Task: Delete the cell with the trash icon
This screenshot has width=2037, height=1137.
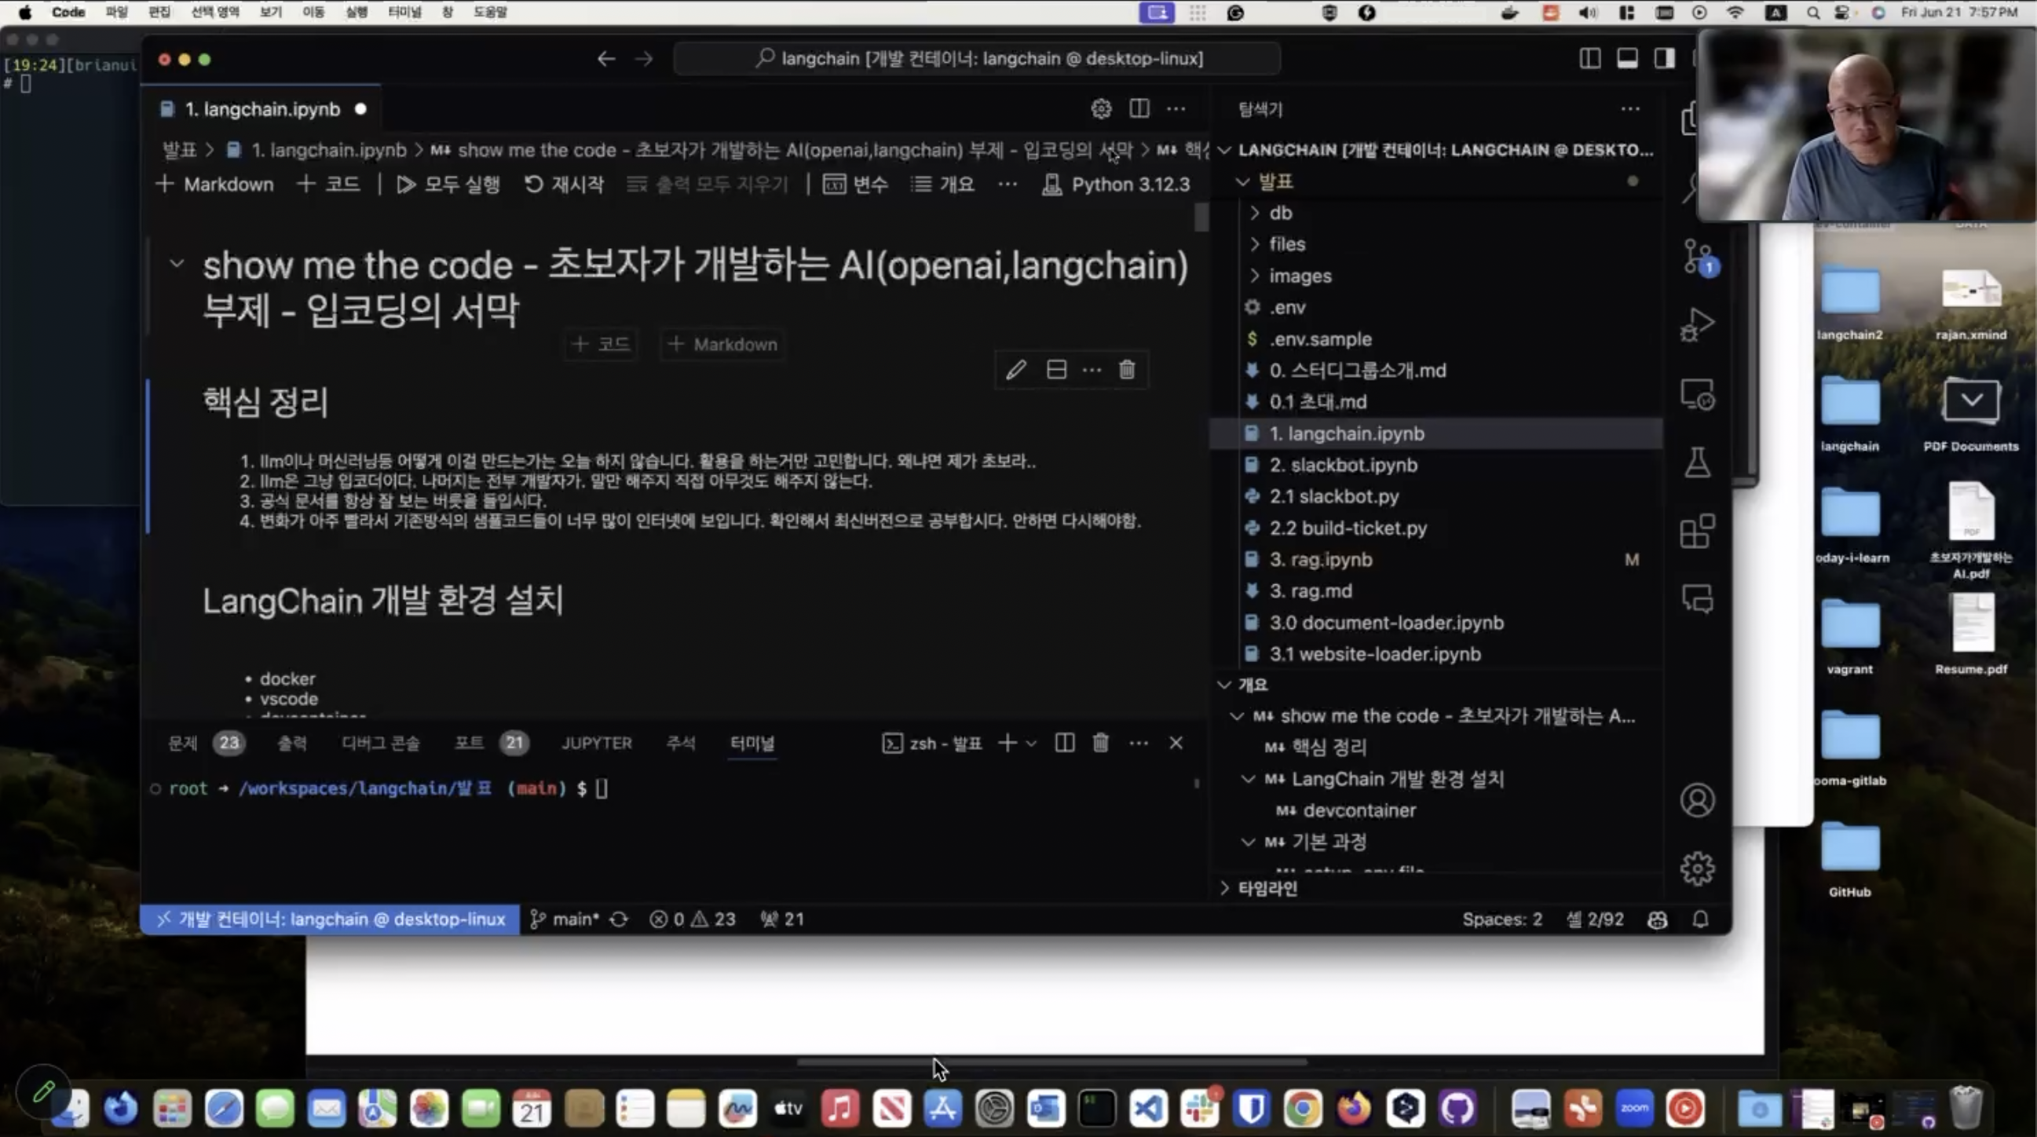Action: [x=1127, y=369]
